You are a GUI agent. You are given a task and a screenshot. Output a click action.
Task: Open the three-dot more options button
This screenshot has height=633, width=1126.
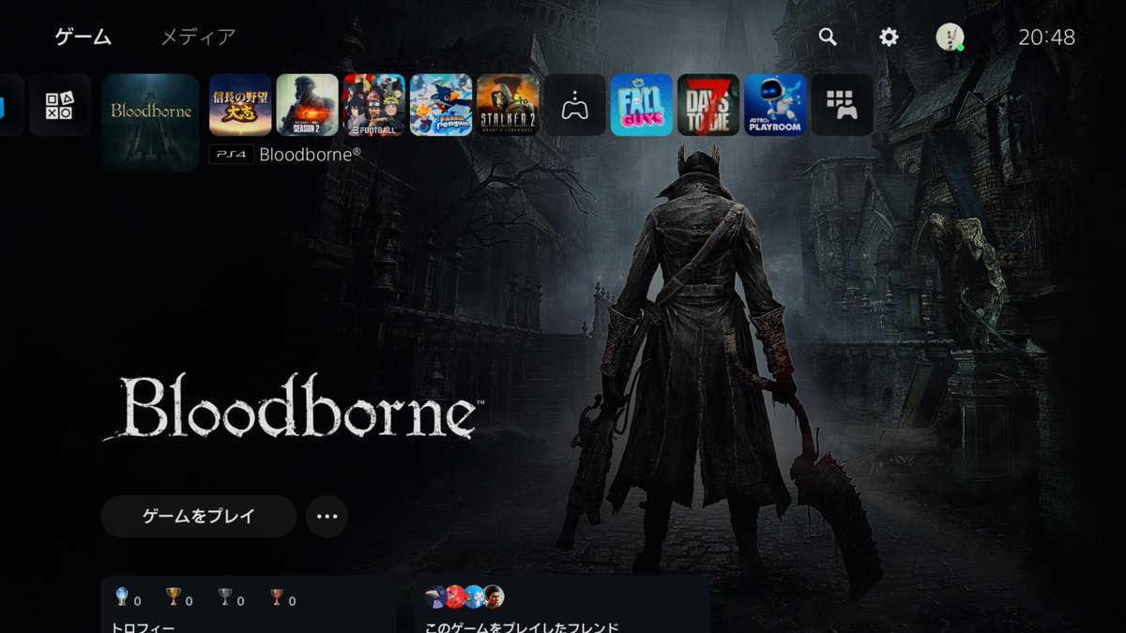click(327, 517)
